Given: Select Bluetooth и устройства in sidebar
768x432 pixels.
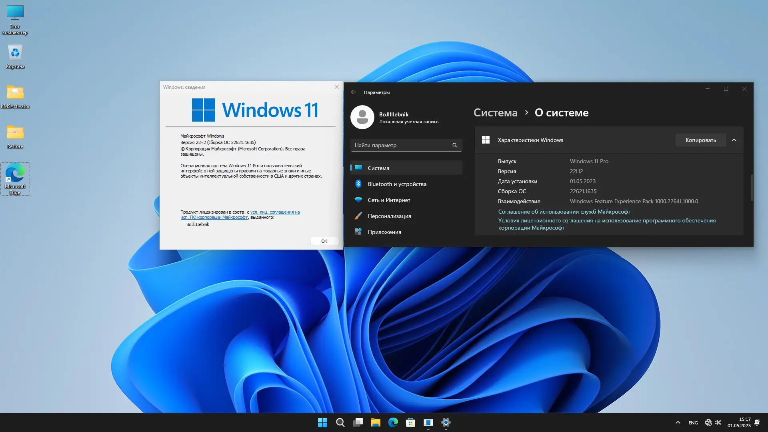Looking at the screenshot, I should pyautogui.click(x=397, y=184).
